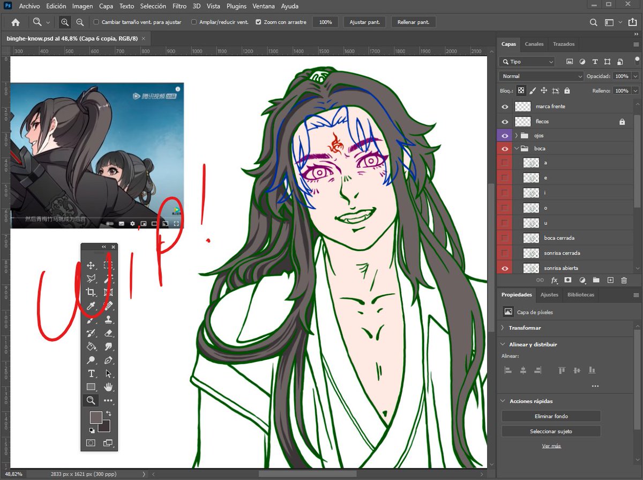The width and height of the screenshot is (643, 480).
Task: Select the Dodge tool
Action: click(x=91, y=360)
